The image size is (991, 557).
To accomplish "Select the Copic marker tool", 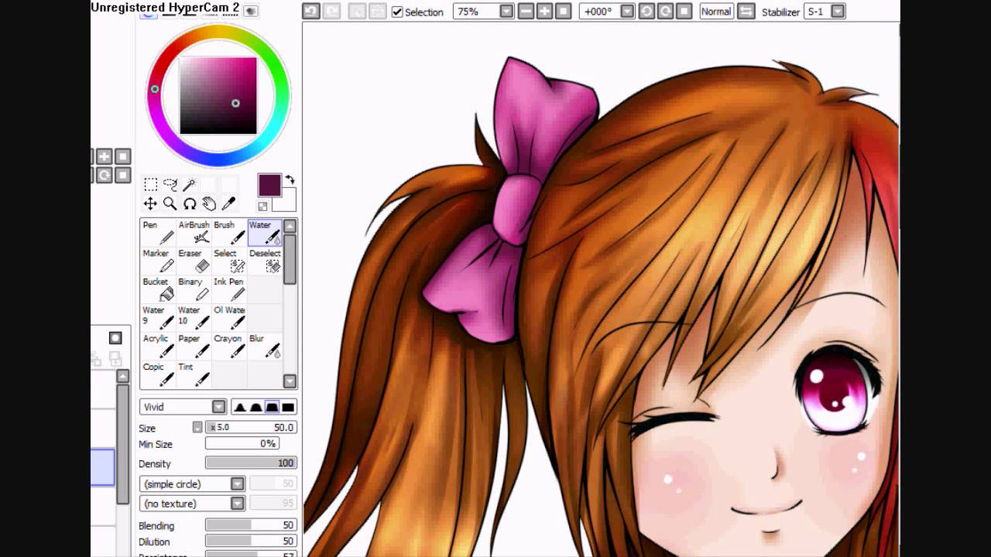I will coord(159,374).
